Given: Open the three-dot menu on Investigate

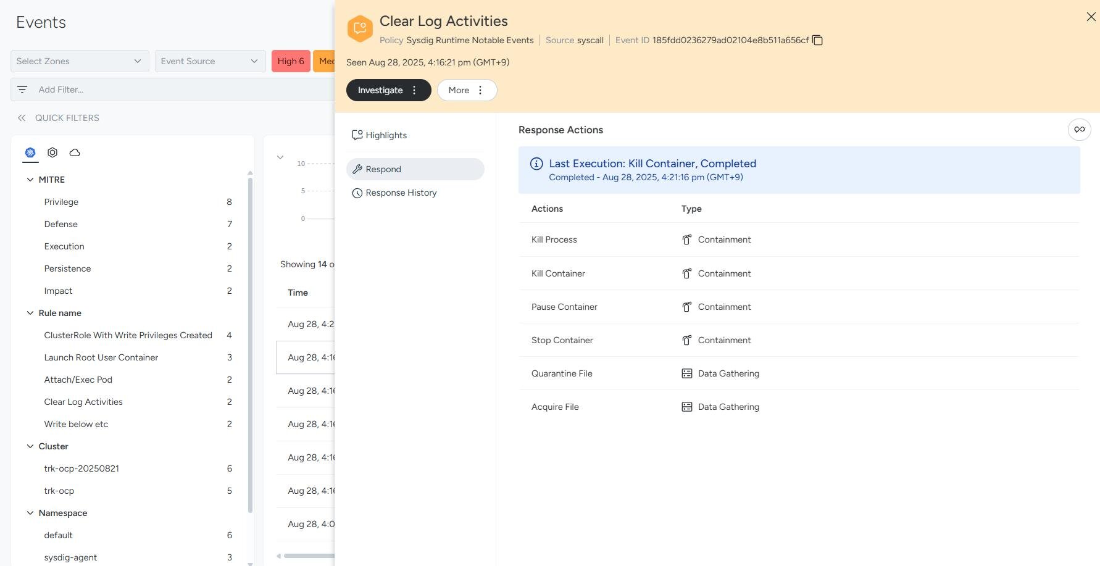Looking at the screenshot, I should 414,90.
